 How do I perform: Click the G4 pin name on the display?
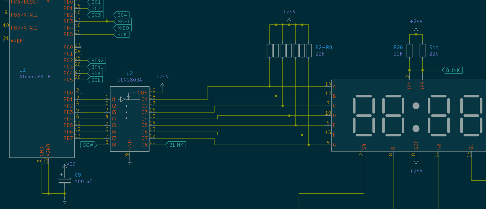tap(364, 146)
